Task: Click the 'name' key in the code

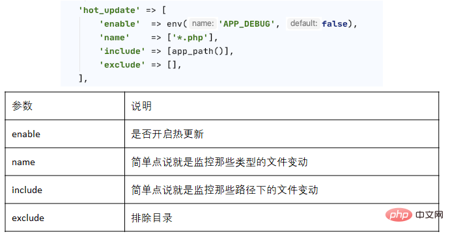Action: (x=114, y=38)
